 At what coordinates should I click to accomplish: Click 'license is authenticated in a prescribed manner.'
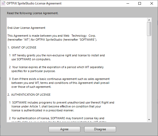click(43, 110)
